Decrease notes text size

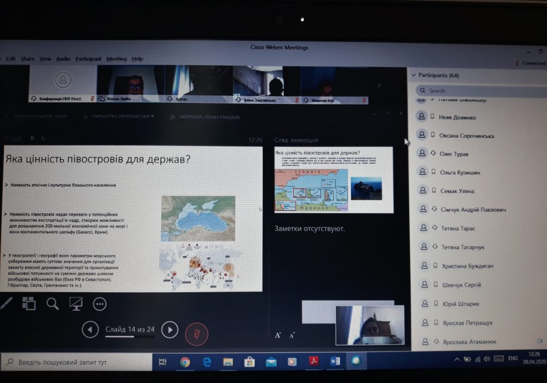pos(292,335)
